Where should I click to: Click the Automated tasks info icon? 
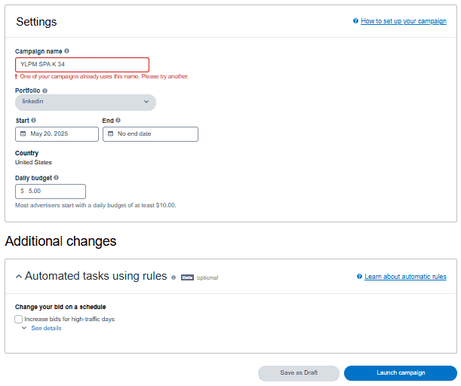(x=174, y=277)
